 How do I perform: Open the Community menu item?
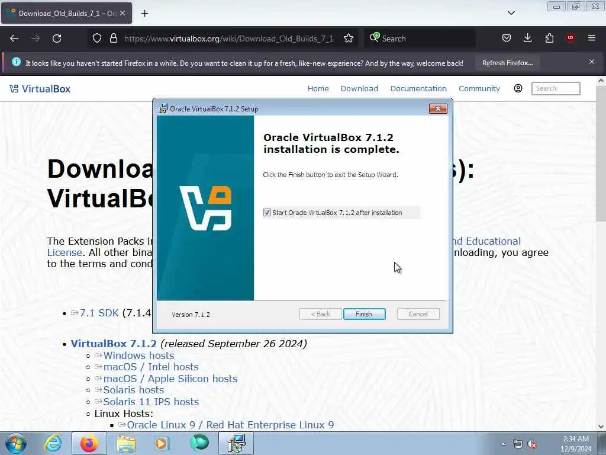[x=479, y=89]
